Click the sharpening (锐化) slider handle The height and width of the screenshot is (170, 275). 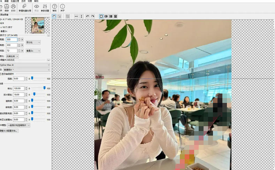click(44, 88)
